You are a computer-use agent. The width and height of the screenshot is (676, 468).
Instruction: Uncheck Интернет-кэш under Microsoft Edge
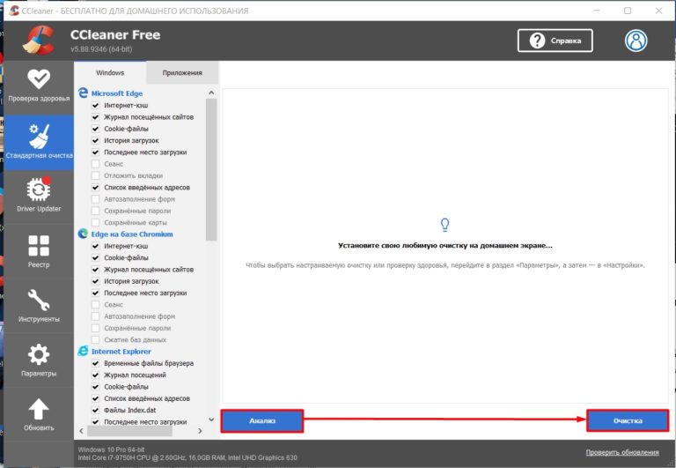click(95, 106)
